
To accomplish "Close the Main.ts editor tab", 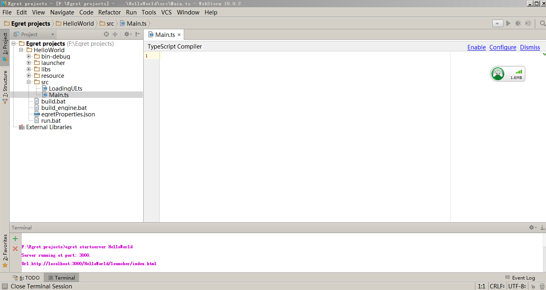I will [x=179, y=35].
